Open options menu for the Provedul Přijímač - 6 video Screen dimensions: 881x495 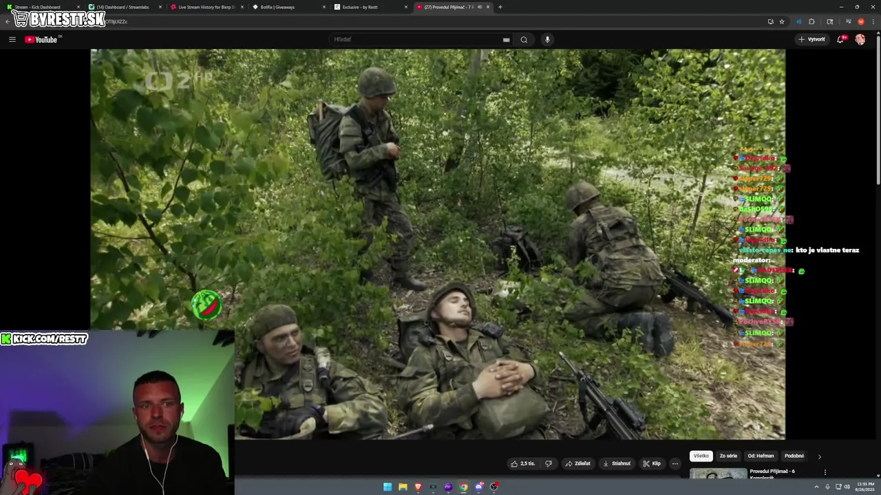(825, 472)
